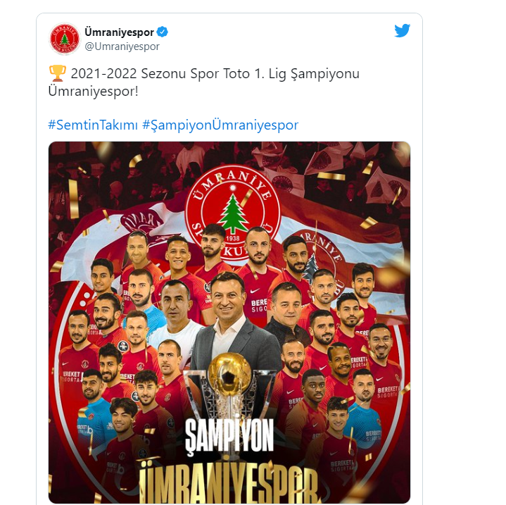This screenshot has width=506, height=505.
Task: Open the #SemtinTakımı hashtag
Action: pyautogui.click(x=93, y=125)
